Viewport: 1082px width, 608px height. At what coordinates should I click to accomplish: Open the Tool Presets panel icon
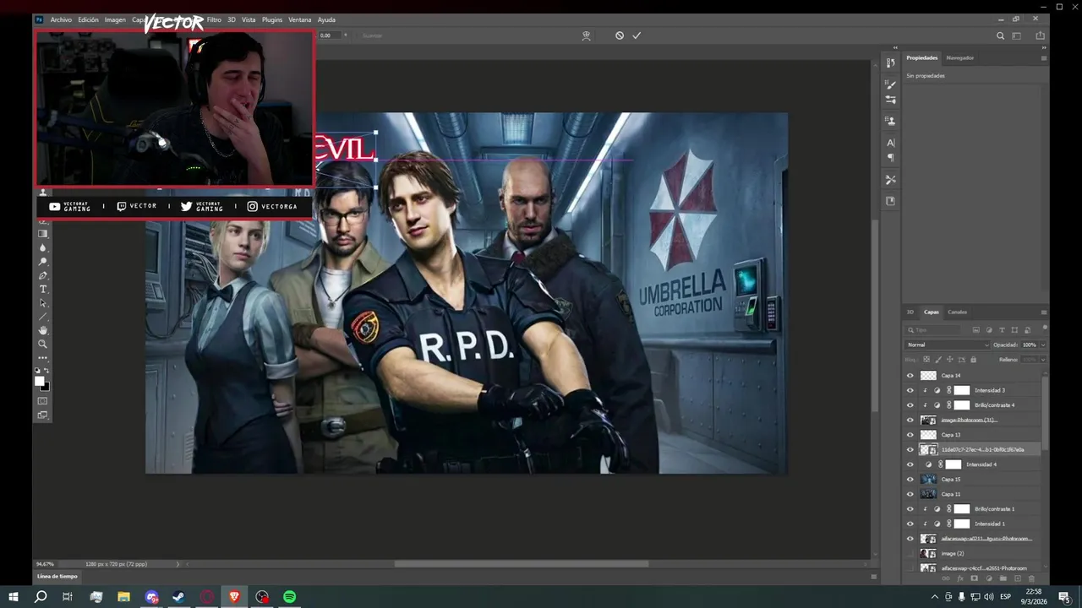(890, 180)
